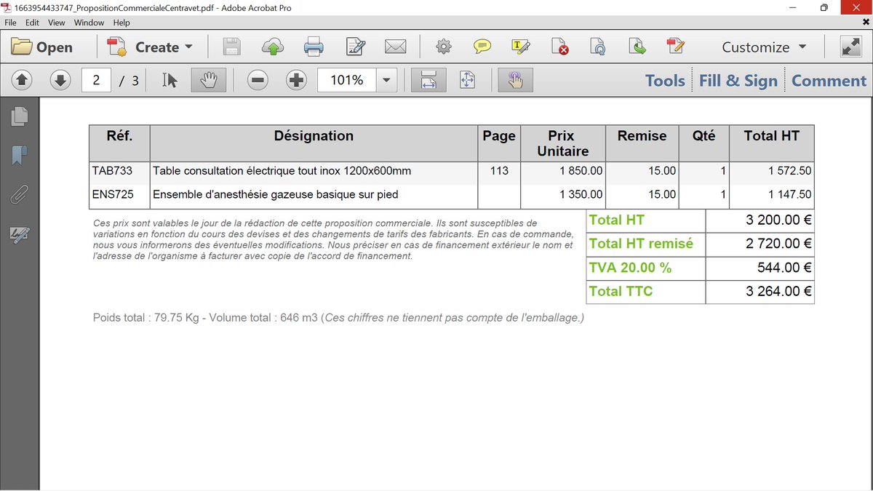Screen dimensions: 873x491
Task: Print the document with printer icon
Action: [x=314, y=47]
